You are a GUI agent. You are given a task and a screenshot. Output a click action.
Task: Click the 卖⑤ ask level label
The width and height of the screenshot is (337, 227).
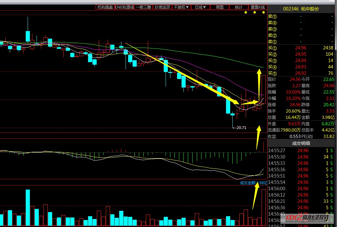click(x=272, y=16)
